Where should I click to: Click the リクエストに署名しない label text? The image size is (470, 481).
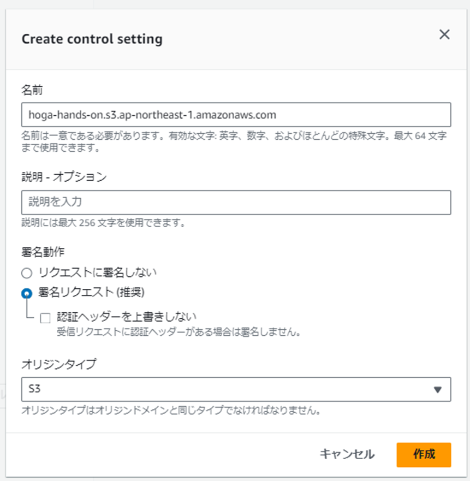pos(97,272)
